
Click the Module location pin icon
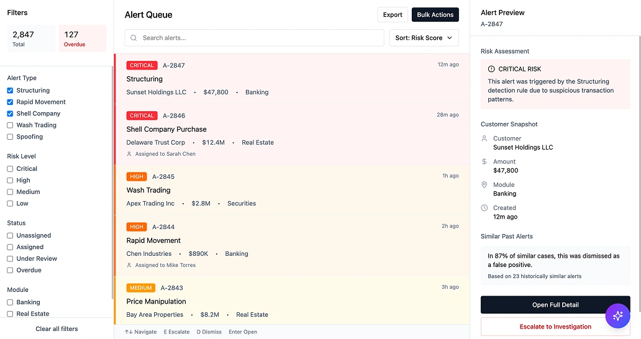point(484,184)
